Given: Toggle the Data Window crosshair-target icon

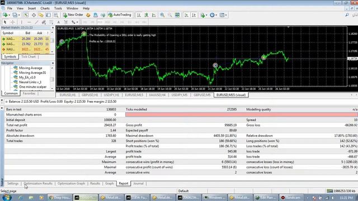Looking at the screenshot, I should click(34, 15).
